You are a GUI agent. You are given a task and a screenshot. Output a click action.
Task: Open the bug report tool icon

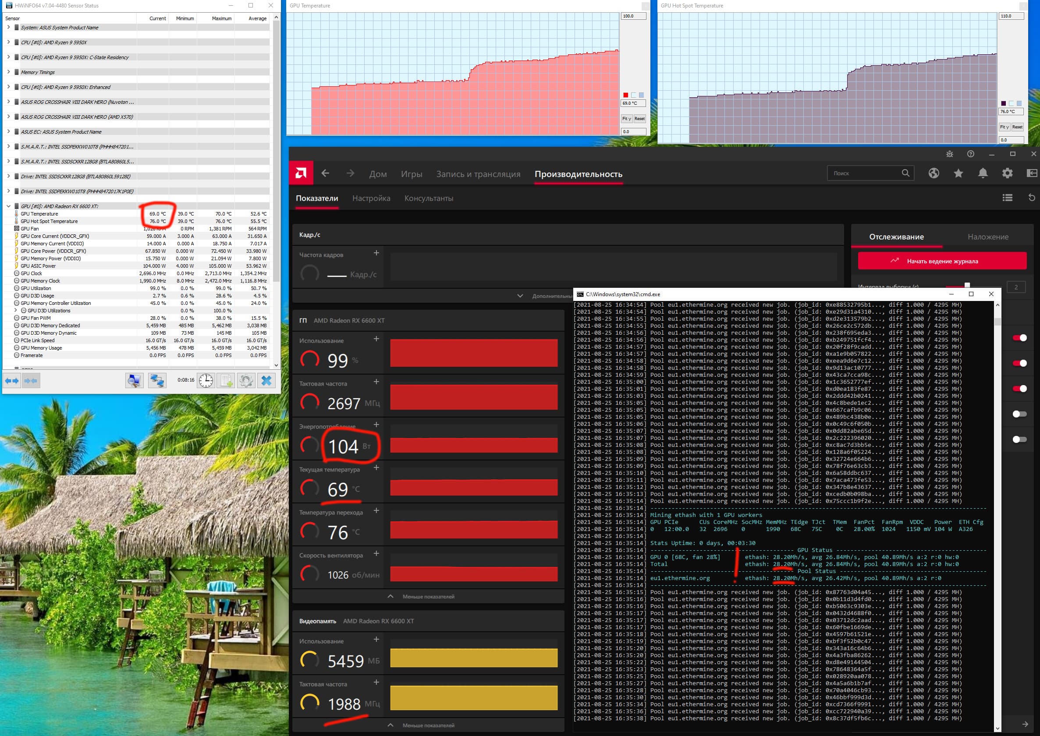[949, 154]
